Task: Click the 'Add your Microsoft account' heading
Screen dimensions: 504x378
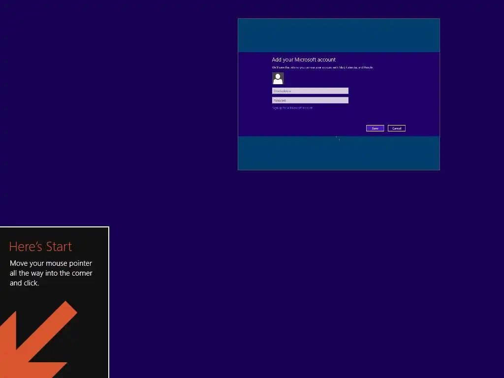Action: [304, 60]
